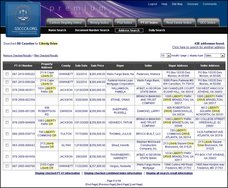This screenshot has width=228, height=188.
Task: Go to Next Page
Action: pos(123,184)
